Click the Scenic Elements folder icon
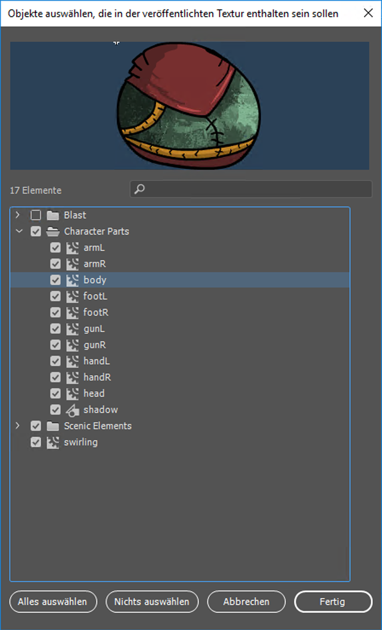The width and height of the screenshot is (382, 630). pyautogui.click(x=53, y=426)
